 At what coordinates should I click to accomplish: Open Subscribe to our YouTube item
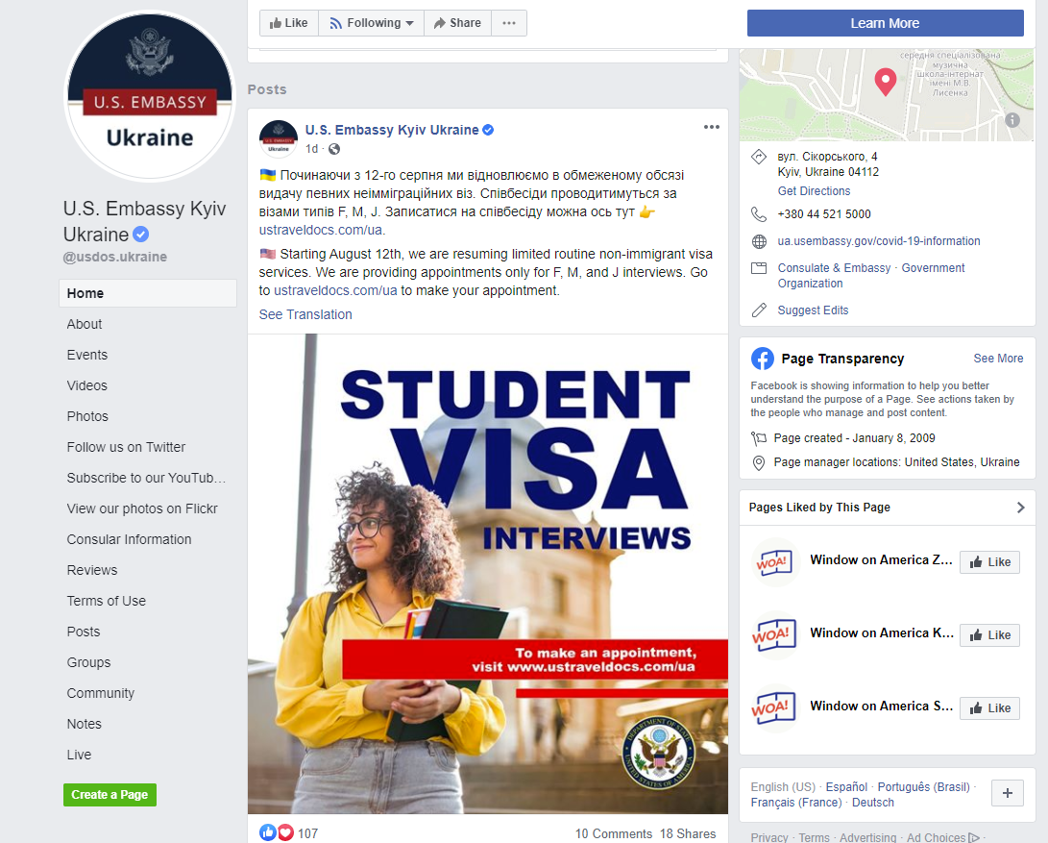coord(148,478)
